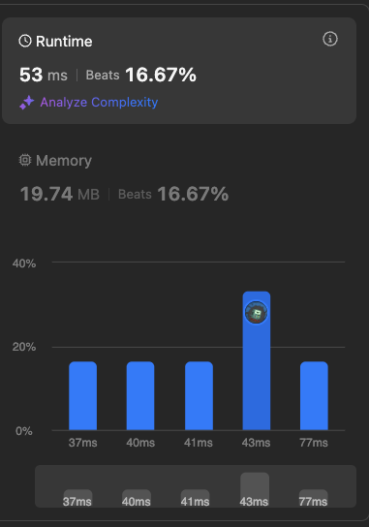Click the 40ms bar in the chart

(140, 395)
